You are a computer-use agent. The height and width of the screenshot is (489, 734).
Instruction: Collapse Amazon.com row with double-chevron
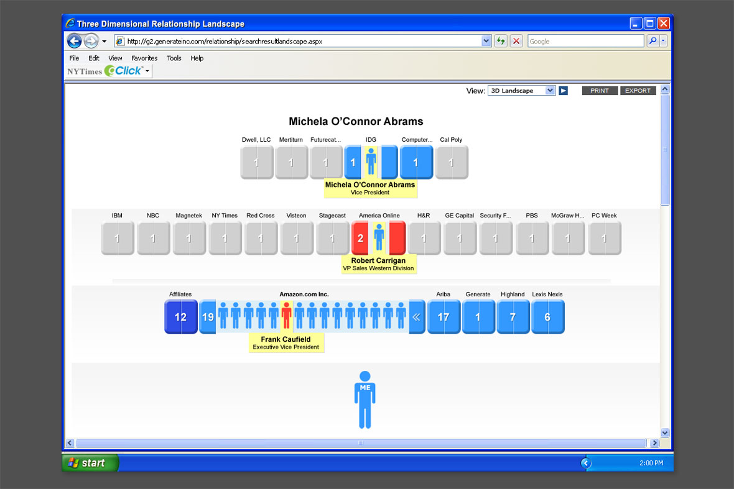coord(417,317)
